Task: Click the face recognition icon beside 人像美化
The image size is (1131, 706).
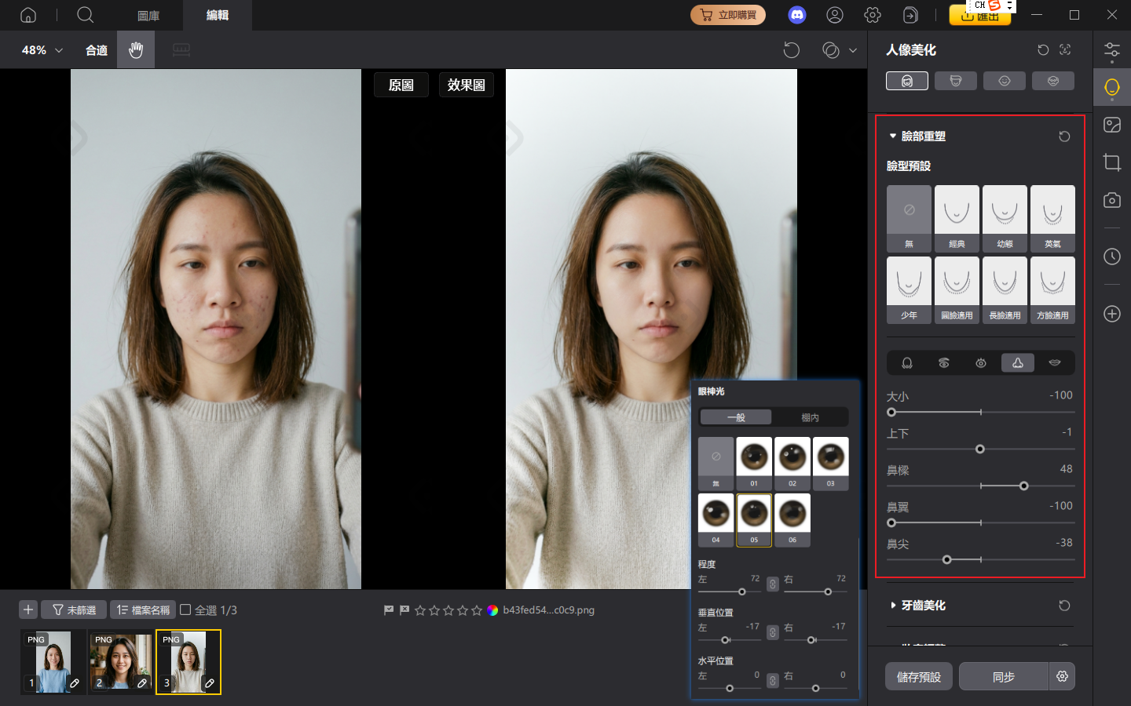Action: pyautogui.click(x=1064, y=49)
